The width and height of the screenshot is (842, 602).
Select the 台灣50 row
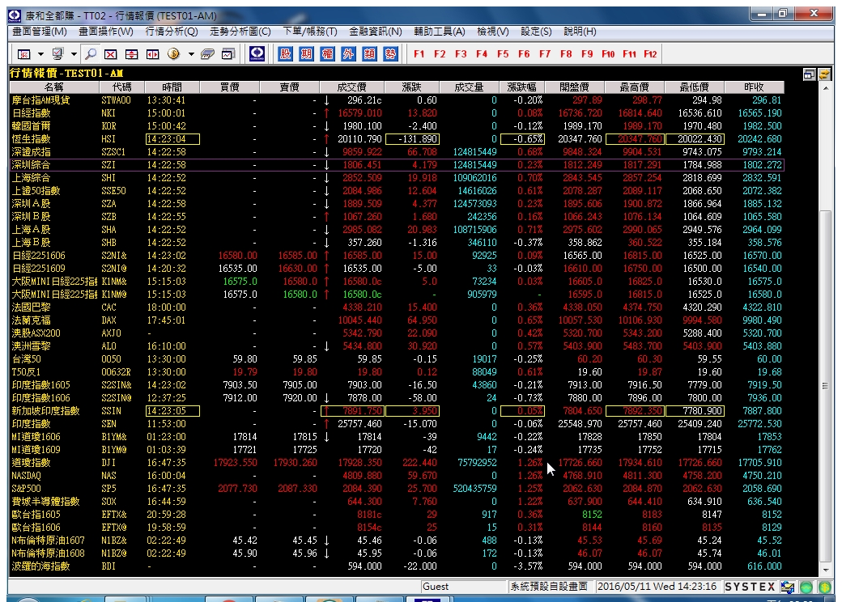tap(396, 359)
